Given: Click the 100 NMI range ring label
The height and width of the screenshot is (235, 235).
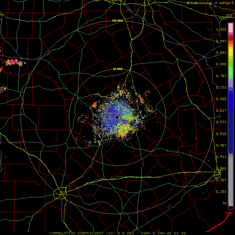Looking at the screenshot, I should [x=117, y=21].
